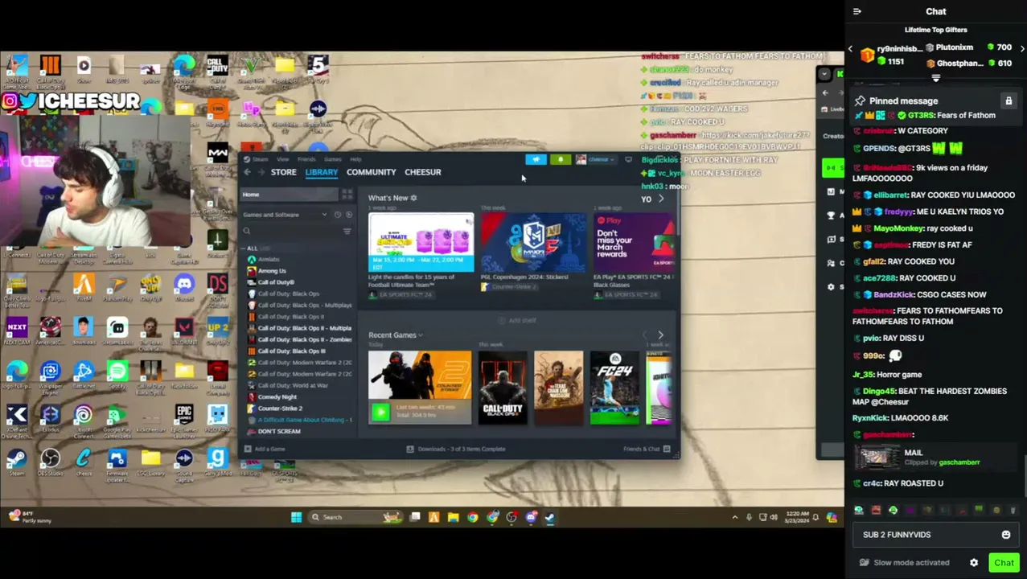Open Downloads status at bottom of Steam

(456, 449)
